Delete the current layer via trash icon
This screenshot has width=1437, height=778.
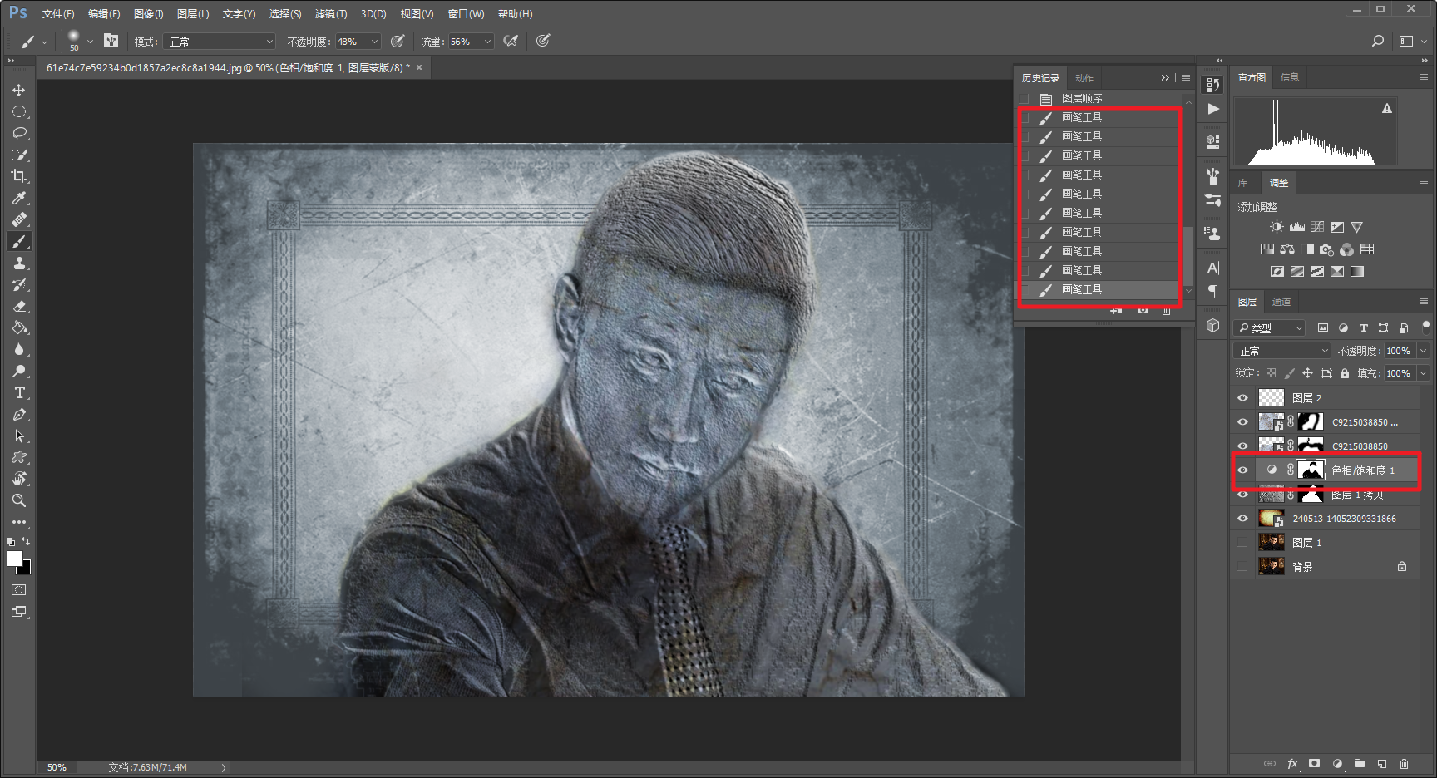coord(1404,764)
